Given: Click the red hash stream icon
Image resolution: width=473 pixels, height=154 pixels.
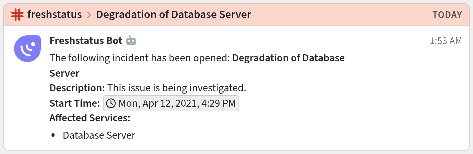Looking at the screenshot, I should pyautogui.click(x=17, y=15).
